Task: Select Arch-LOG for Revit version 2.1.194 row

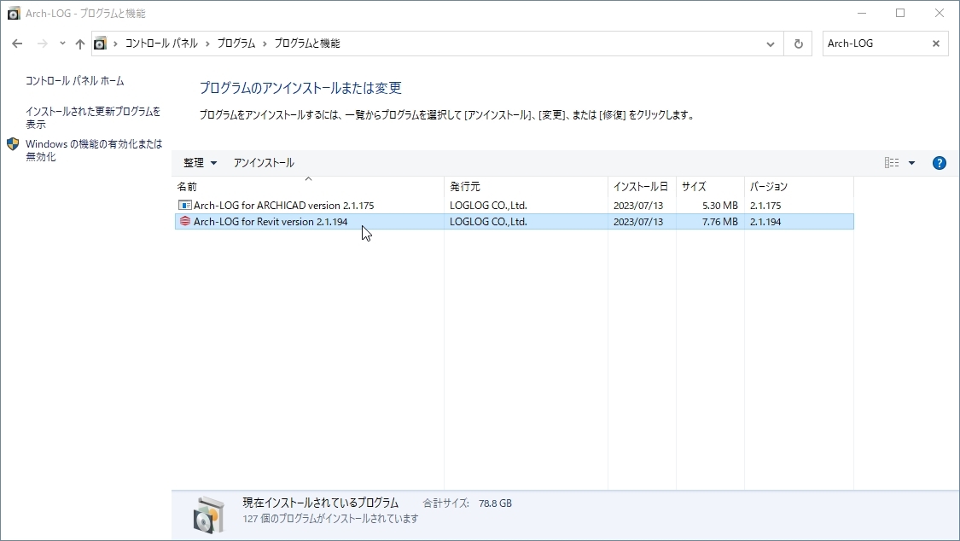Action: [515, 222]
